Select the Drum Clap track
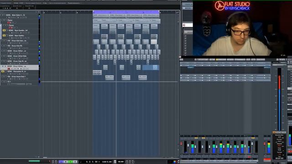Image resolution: width=292 pixels, height=164 pixels. (x=17, y=61)
